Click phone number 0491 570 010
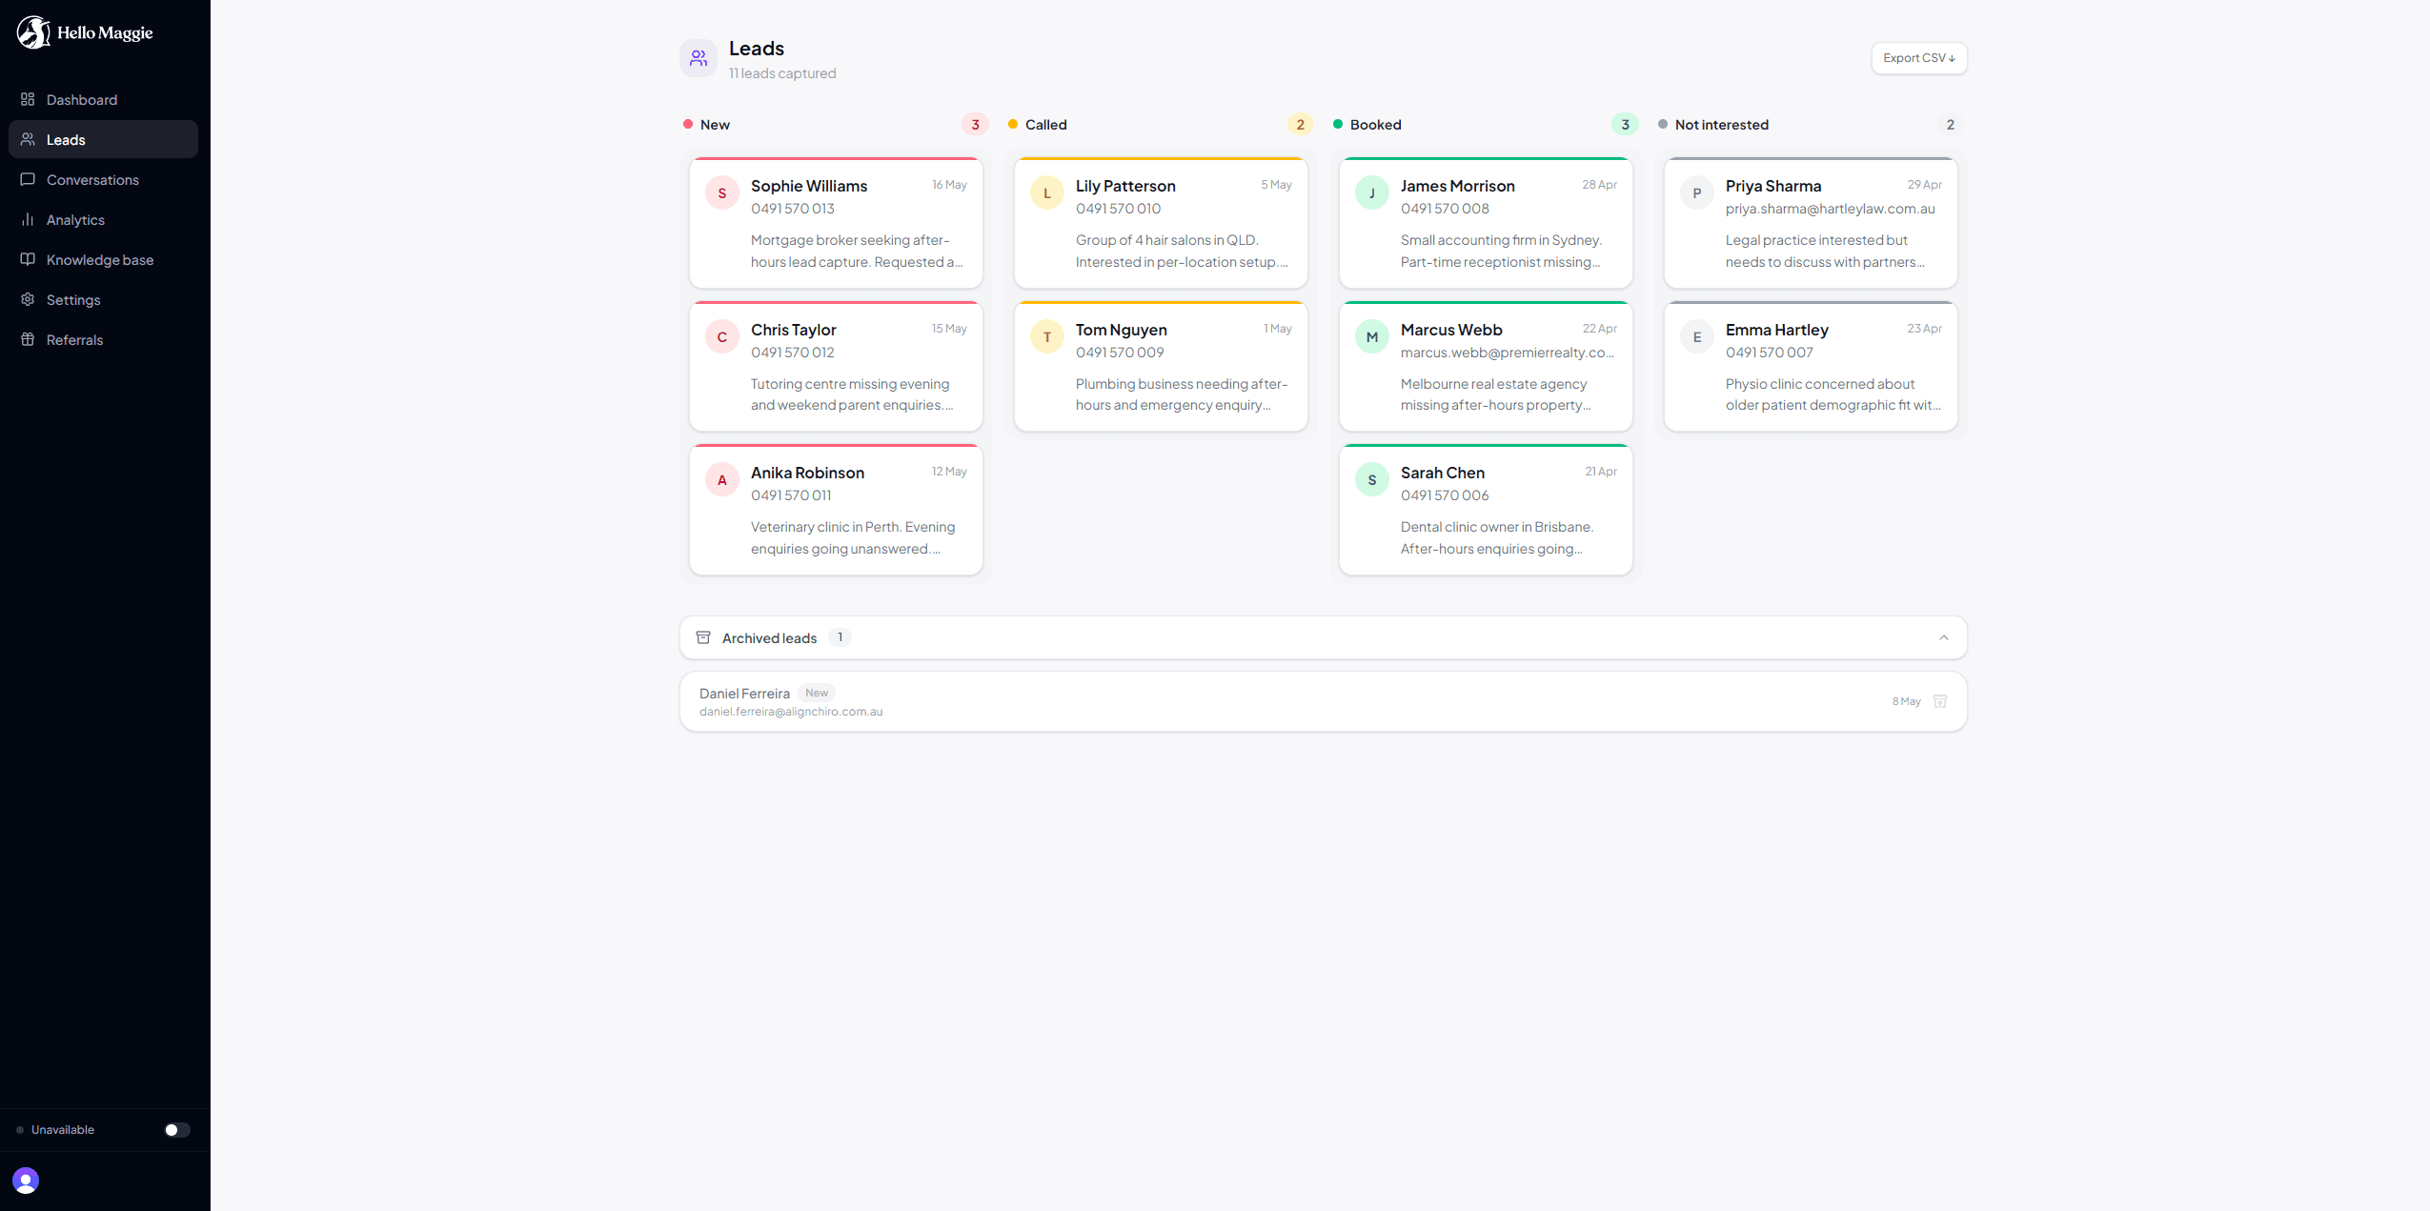 (x=1118, y=209)
